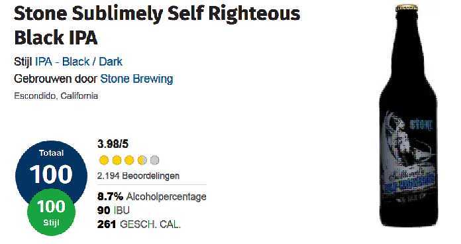Image resolution: width=461 pixels, height=244 pixels.
Task: Click the Escondido, California location text
Action: tap(56, 96)
